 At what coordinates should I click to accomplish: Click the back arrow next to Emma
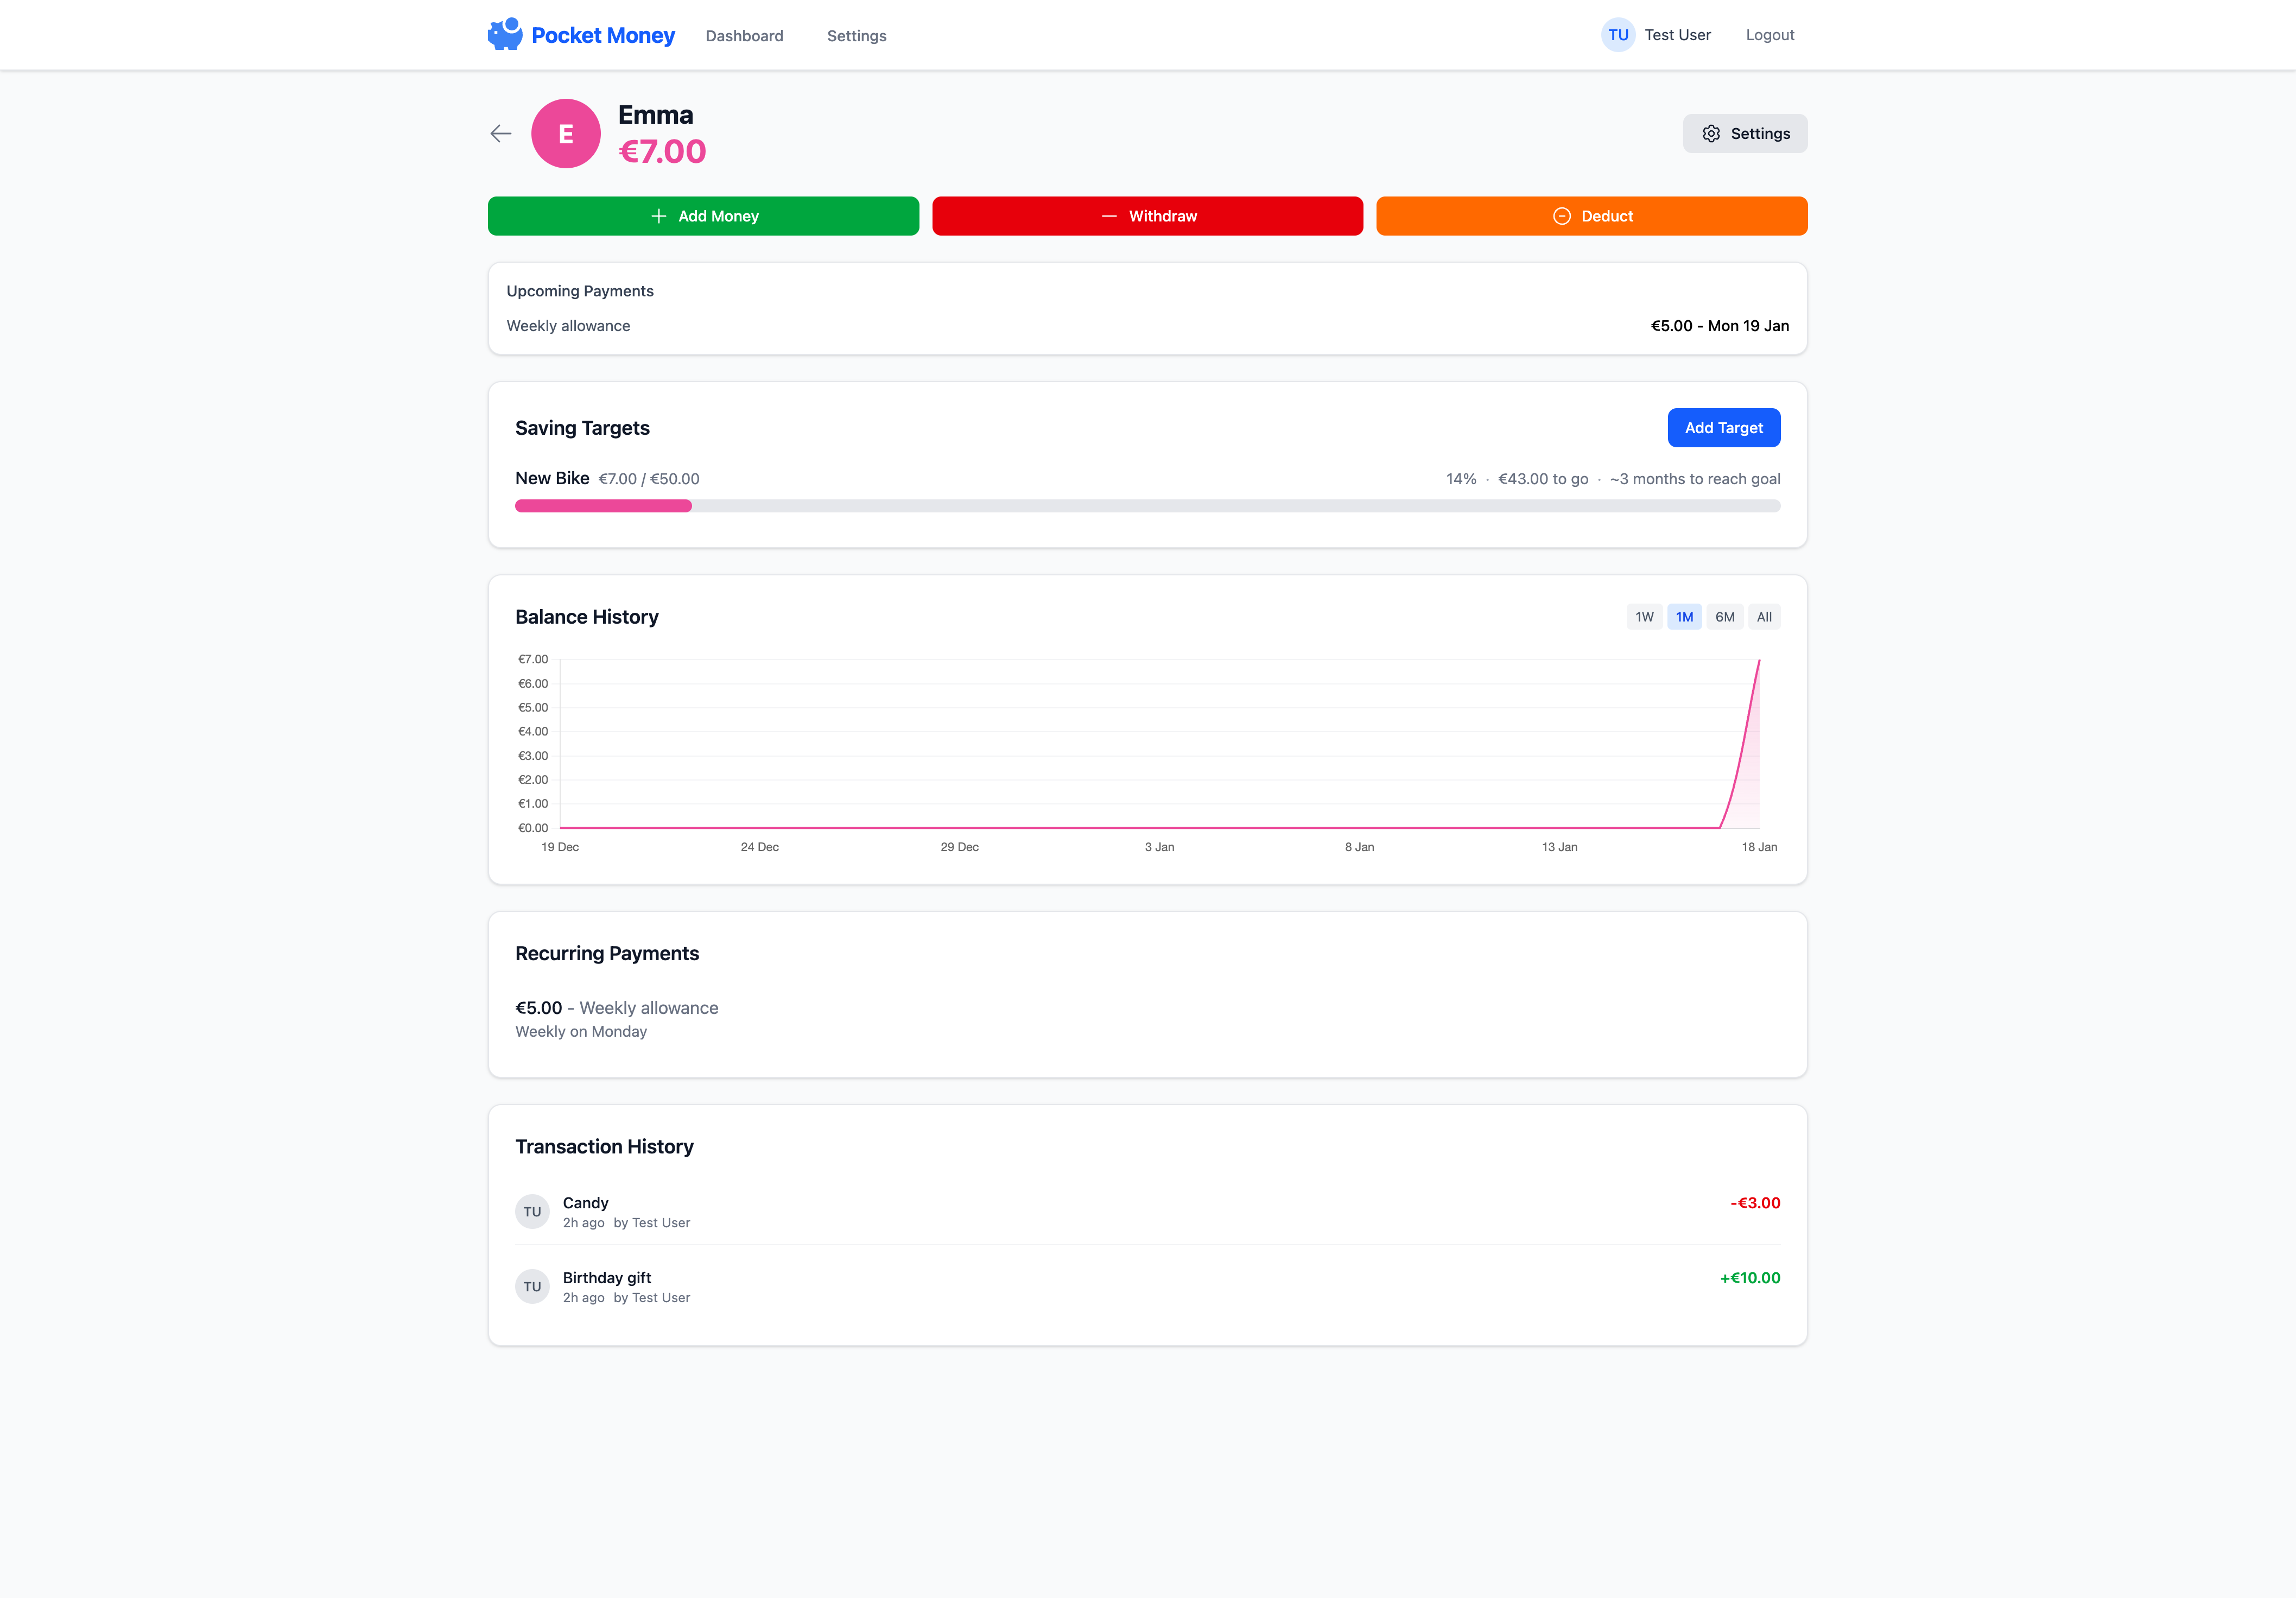click(x=500, y=133)
